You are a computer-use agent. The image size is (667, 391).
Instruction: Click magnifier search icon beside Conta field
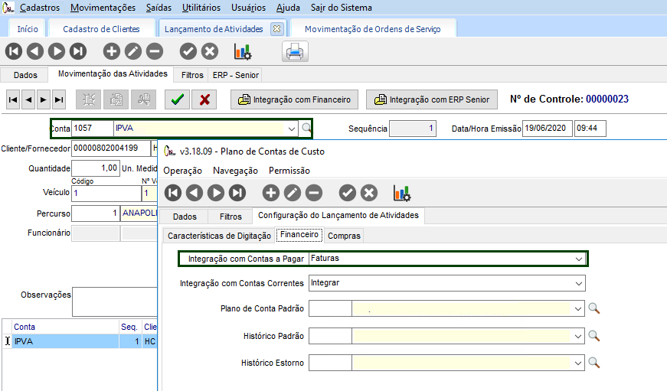306,129
